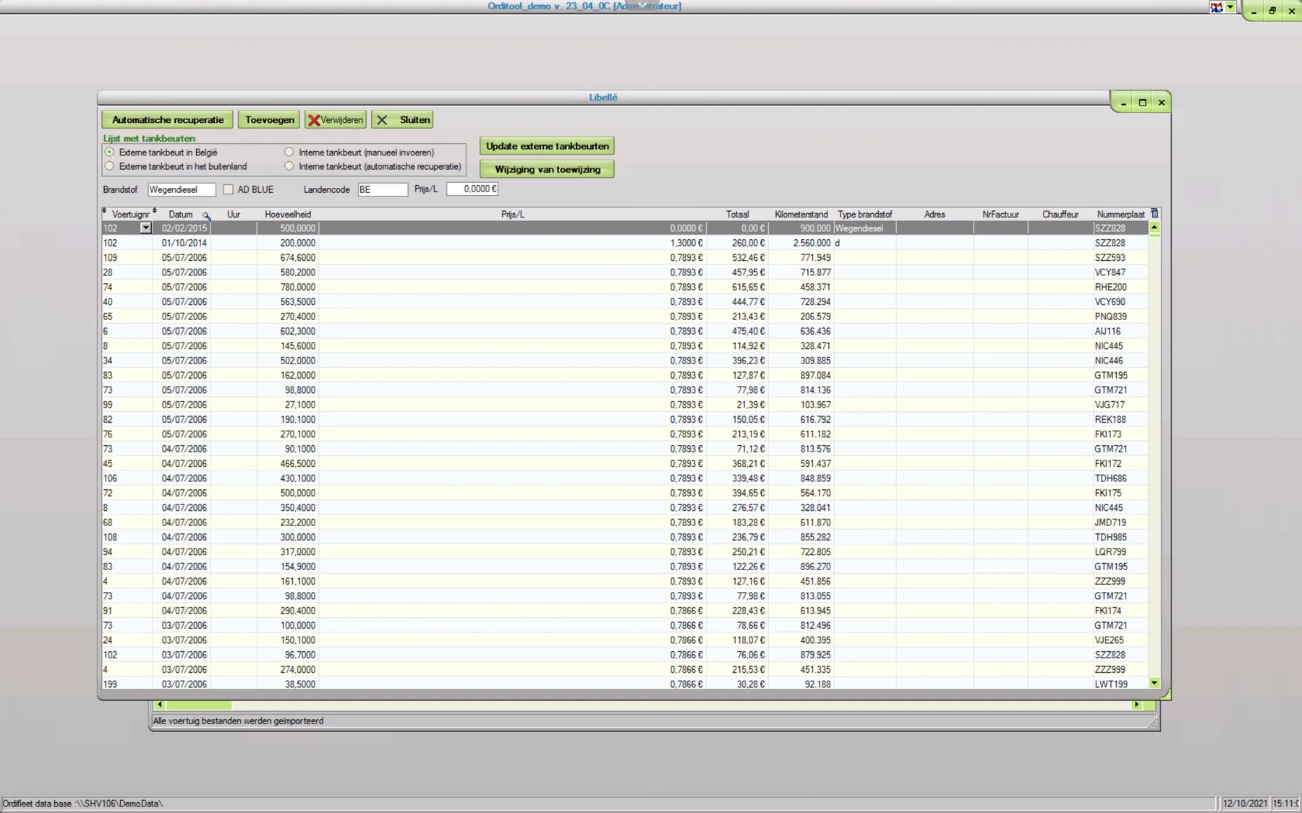
Task: Open the language flag selector in title bar
Action: pyautogui.click(x=1217, y=7)
